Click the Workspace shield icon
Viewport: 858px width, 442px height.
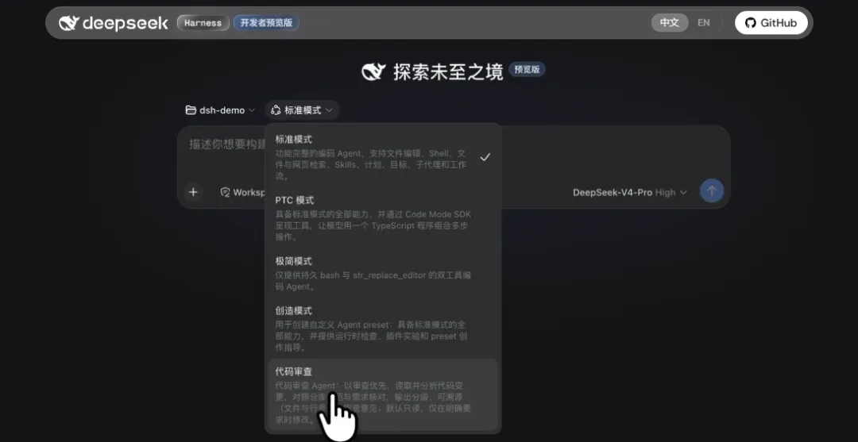point(225,192)
